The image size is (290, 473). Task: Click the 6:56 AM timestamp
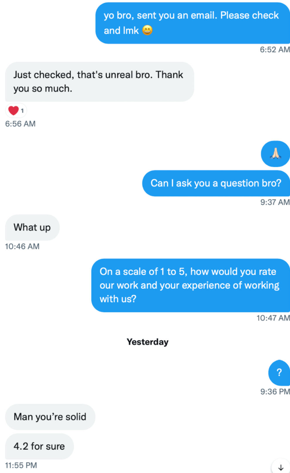coord(20,124)
